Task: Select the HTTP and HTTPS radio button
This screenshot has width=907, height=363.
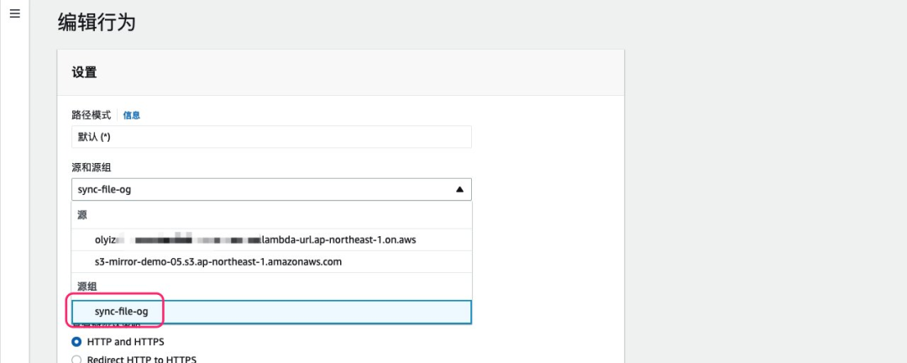Action: coord(77,342)
